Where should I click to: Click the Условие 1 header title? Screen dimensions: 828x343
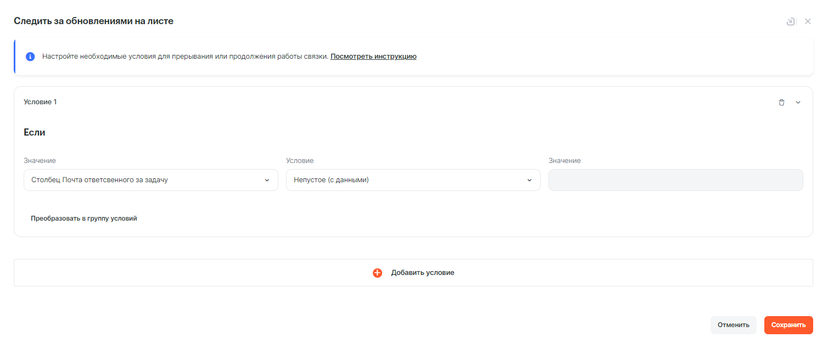coord(40,102)
